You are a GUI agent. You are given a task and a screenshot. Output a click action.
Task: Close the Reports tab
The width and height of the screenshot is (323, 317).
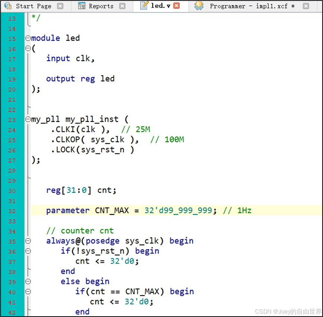coord(122,6)
